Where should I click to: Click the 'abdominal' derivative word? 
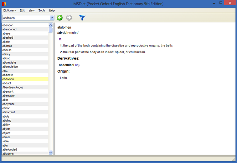(67, 65)
